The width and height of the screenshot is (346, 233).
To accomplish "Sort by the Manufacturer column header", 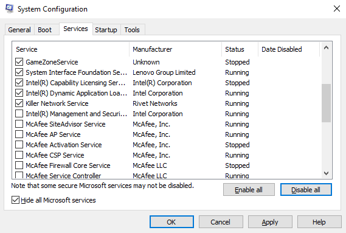I will pyautogui.click(x=175, y=49).
